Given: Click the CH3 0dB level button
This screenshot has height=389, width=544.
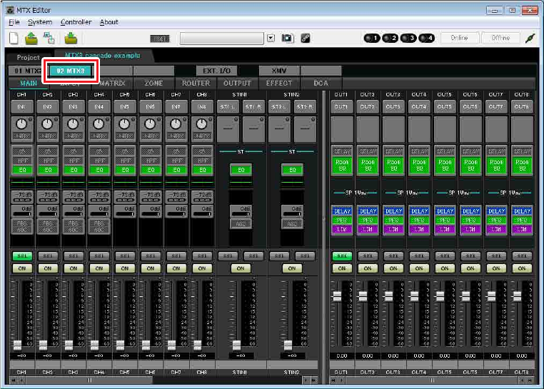Looking at the screenshot, I should 74,211.
